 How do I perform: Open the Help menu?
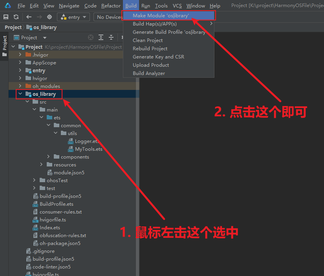coord(215,6)
